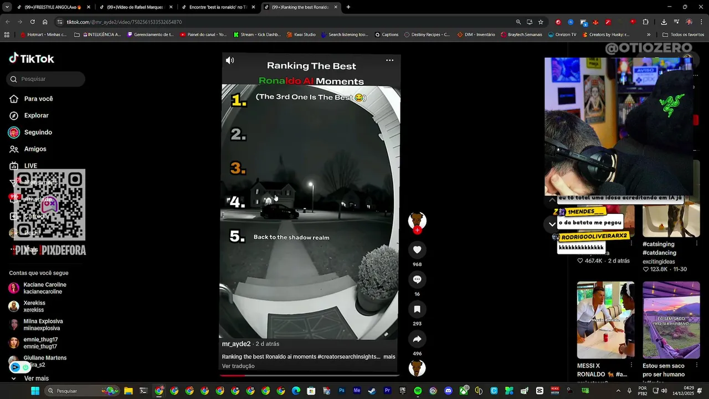Open 'Estou sem saco' video thumbnail
709x399 pixels.
671,320
